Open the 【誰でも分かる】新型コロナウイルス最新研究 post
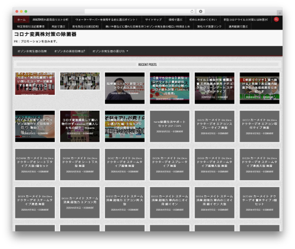 click(x=169, y=88)
